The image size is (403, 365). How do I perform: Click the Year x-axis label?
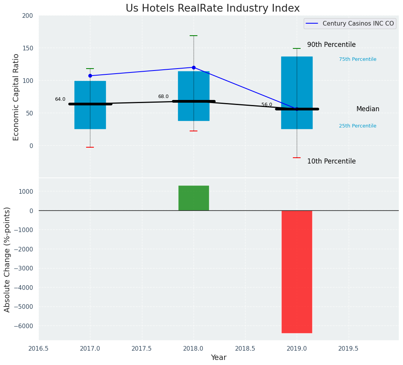pos(219,357)
